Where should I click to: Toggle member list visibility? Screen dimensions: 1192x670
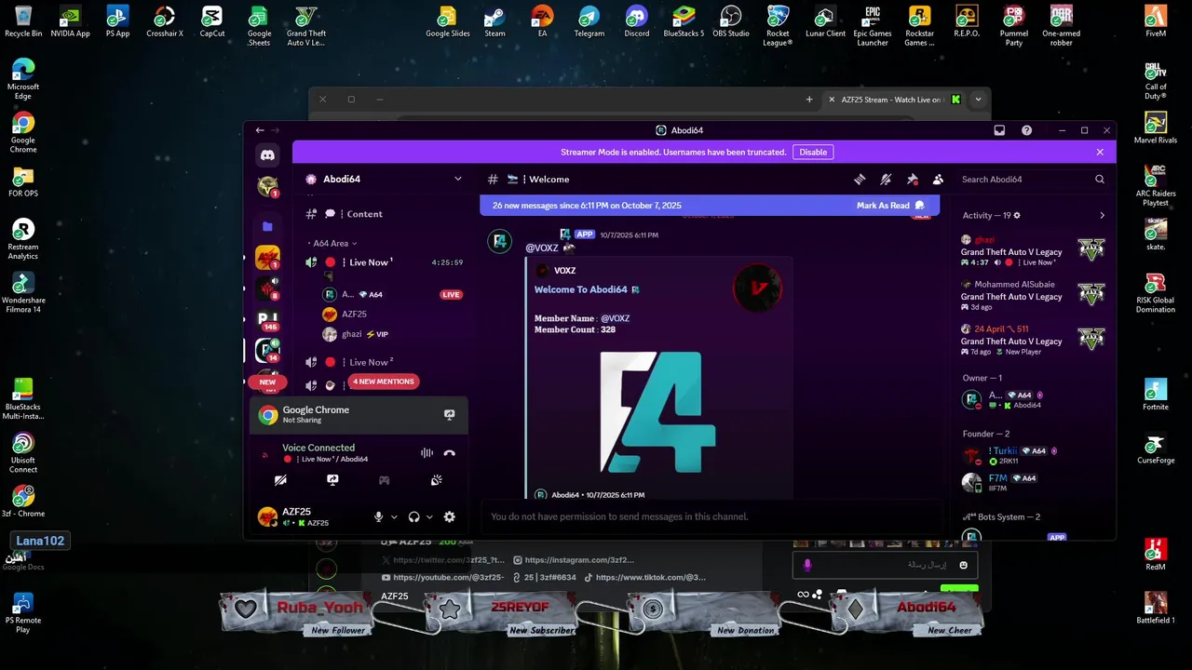(938, 180)
